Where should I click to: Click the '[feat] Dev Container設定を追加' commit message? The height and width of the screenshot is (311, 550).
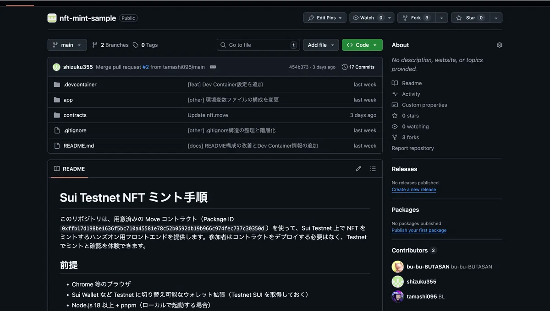225,85
